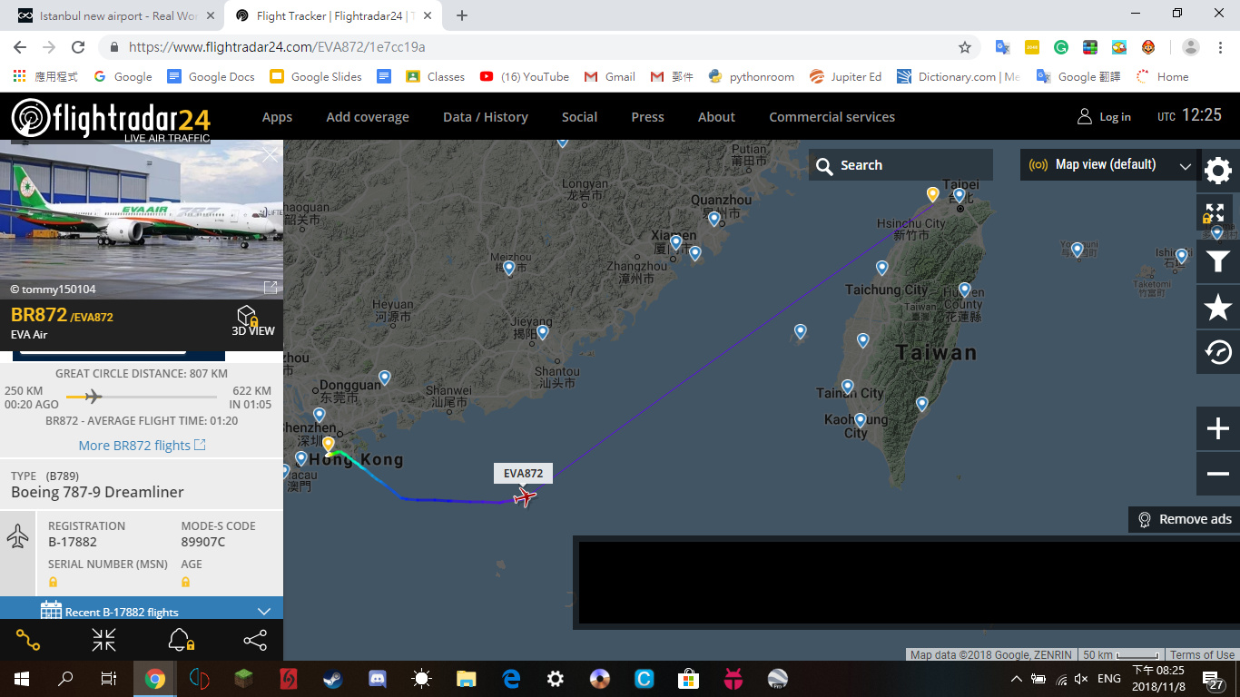Open the More BR872 flights link
Viewport: 1240px width, 697px height.
[142, 446]
